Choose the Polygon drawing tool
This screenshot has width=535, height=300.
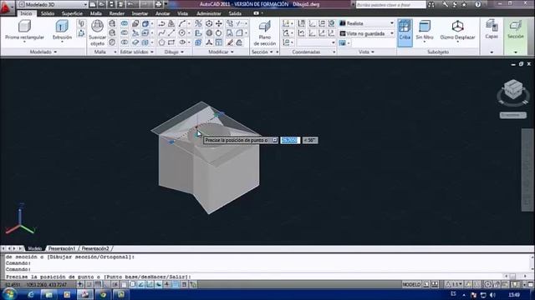click(161, 42)
